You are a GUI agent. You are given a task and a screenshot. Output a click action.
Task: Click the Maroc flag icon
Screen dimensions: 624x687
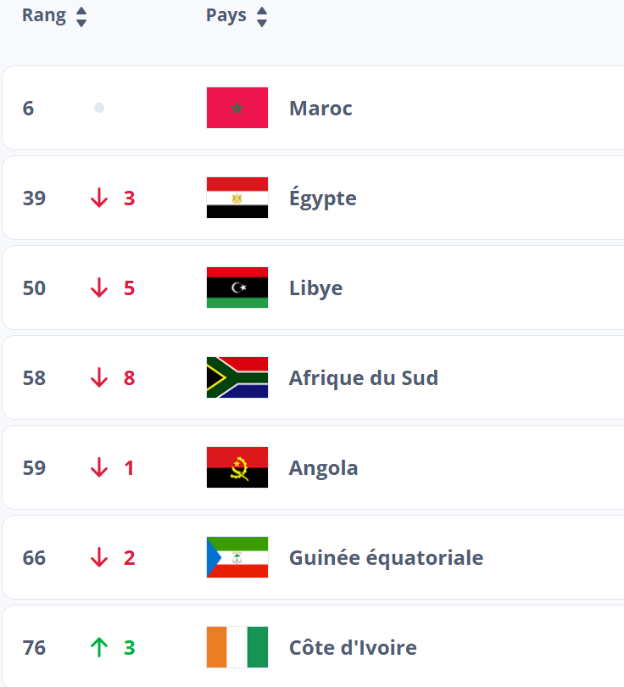(x=237, y=108)
